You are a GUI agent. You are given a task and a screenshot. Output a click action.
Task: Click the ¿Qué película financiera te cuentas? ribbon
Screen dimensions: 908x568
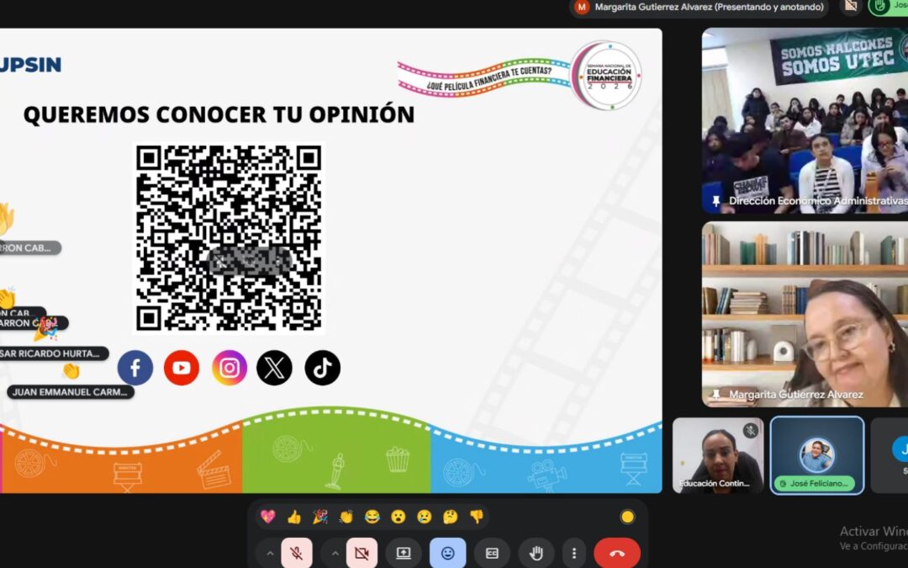point(483,77)
